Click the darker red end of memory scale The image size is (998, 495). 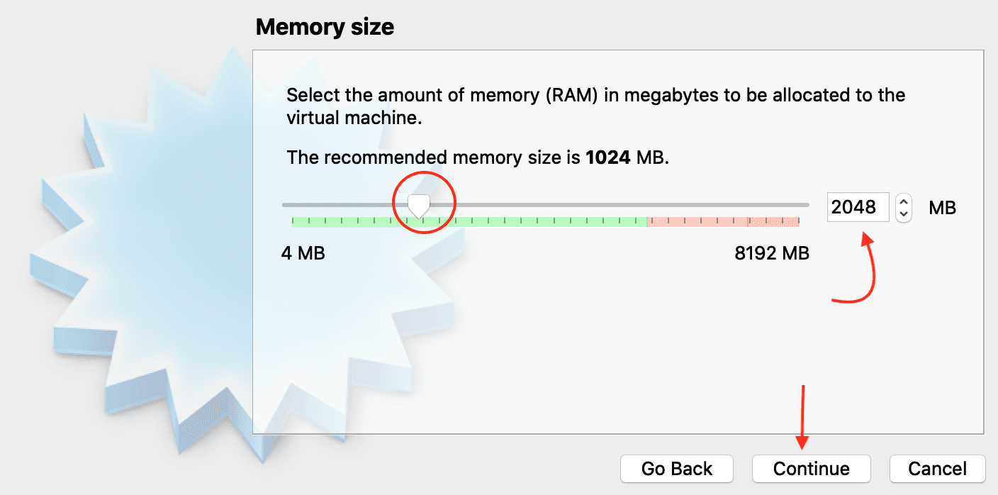(x=774, y=222)
